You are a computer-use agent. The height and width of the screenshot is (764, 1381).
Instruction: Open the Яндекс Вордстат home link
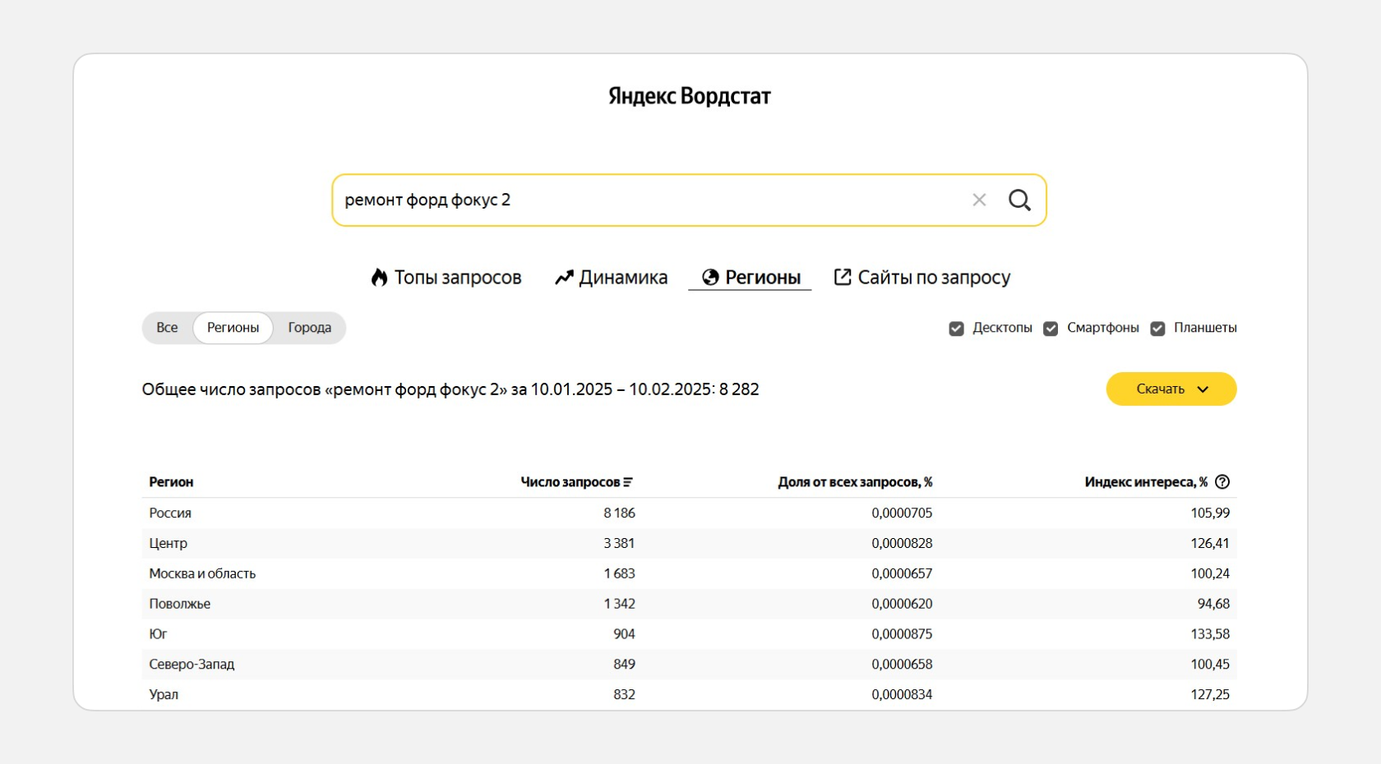[689, 96]
